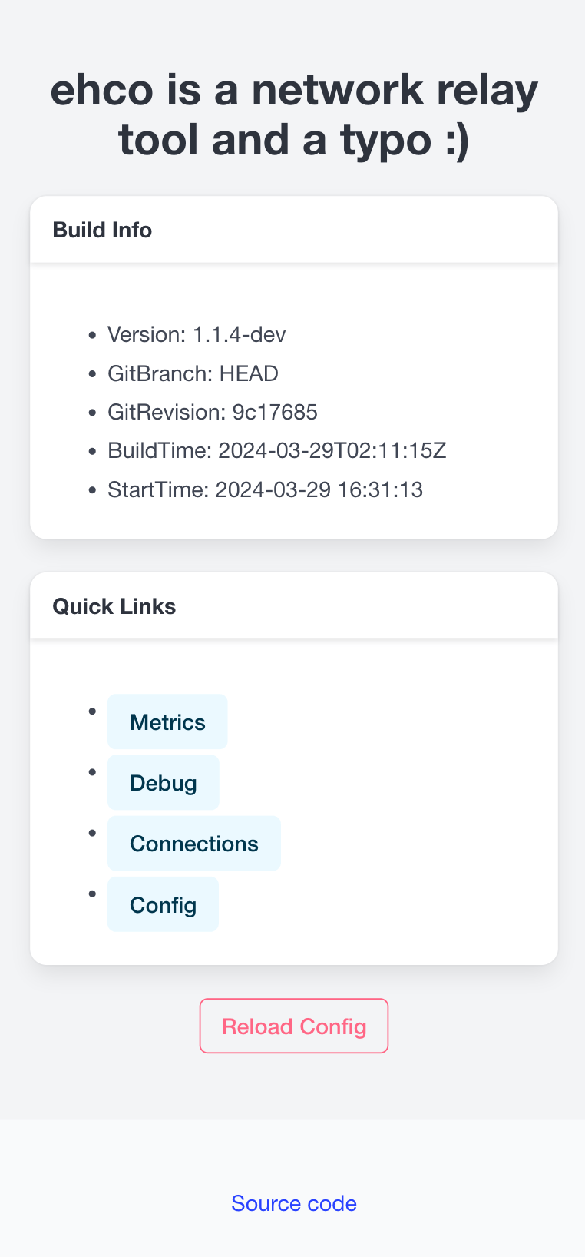585x1257 pixels.
Task: Click the BuildTime timestamp entry
Action: pos(276,451)
